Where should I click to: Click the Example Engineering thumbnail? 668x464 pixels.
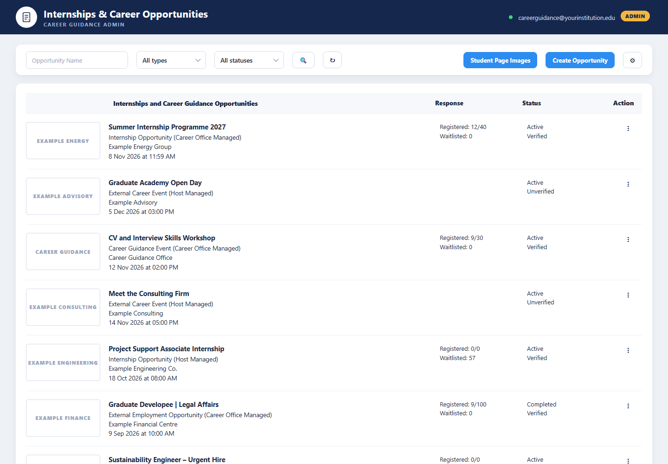63,362
